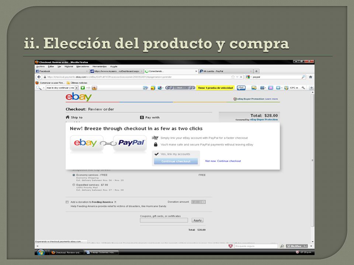Viewport: 354px width, 265px height.
Task: Click the McAfee shield icon in status bar
Action: tap(230, 246)
